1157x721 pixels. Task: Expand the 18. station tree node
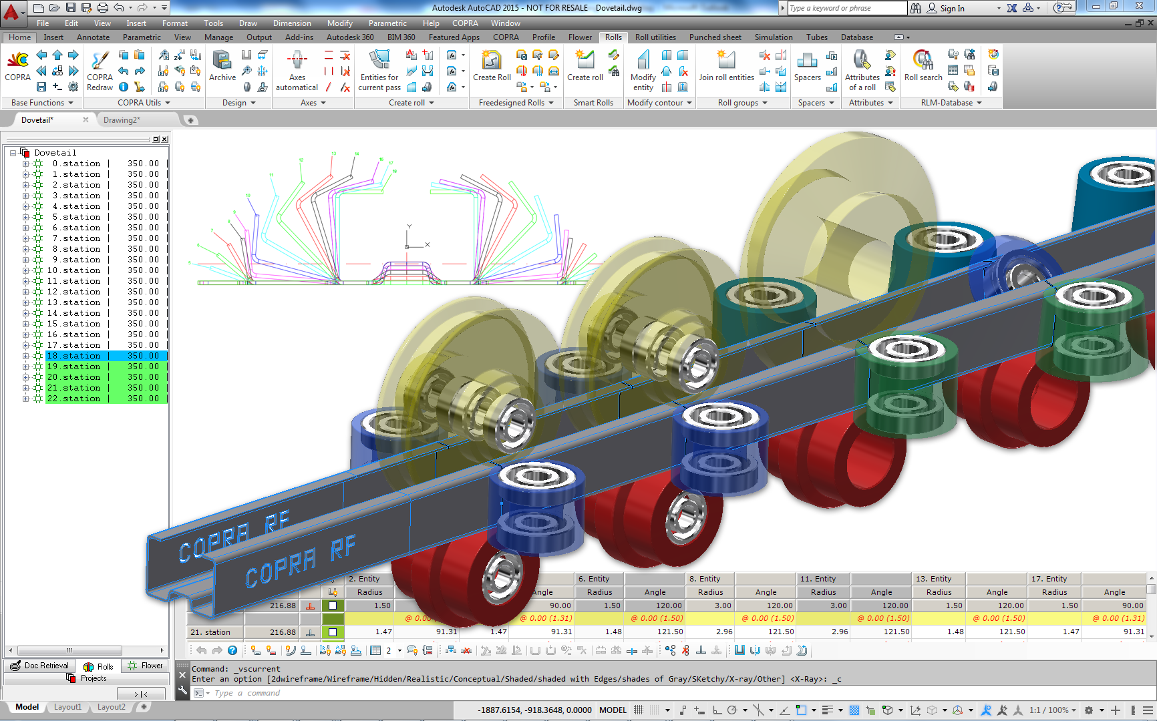click(26, 356)
